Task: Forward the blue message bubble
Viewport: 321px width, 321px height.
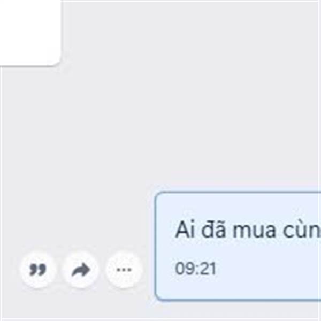Action: click(x=81, y=270)
